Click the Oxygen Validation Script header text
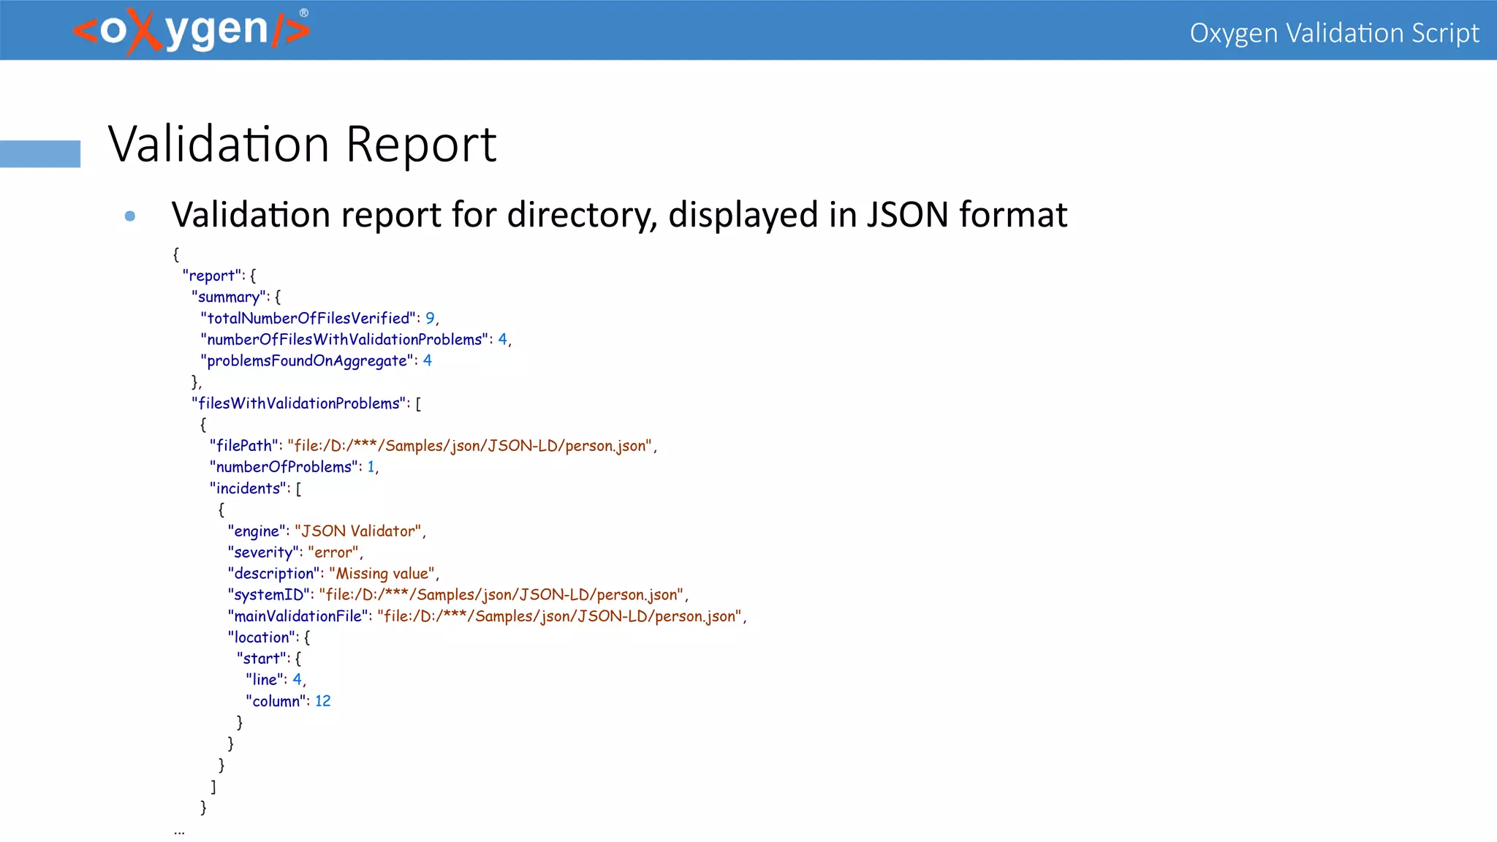This screenshot has height=842, width=1497. (x=1334, y=34)
